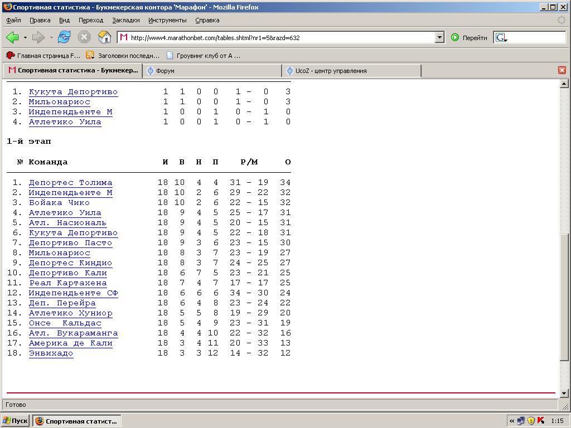Click the Reload page icon
The image size is (571, 428).
(64, 37)
